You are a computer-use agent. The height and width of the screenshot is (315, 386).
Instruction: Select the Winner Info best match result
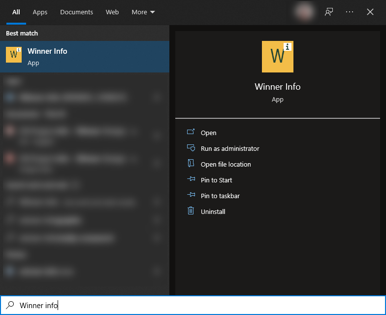[x=85, y=57]
